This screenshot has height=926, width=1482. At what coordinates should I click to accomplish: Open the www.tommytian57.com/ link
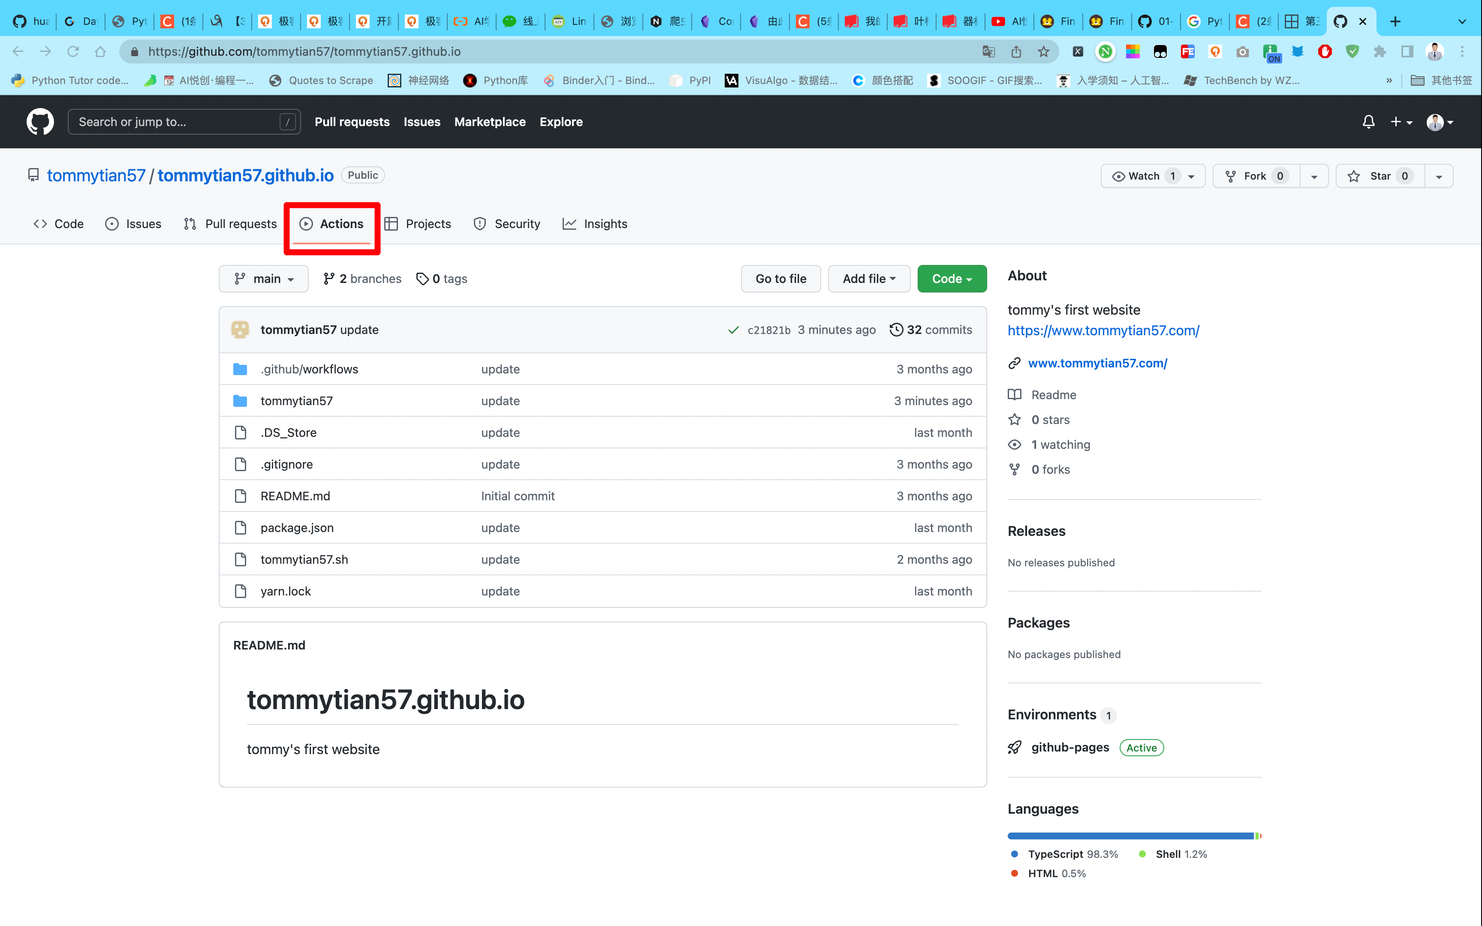1097,363
